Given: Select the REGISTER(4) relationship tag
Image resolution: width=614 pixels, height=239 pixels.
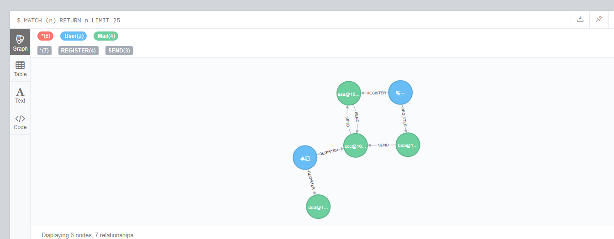Looking at the screenshot, I should click(x=78, y=51).
